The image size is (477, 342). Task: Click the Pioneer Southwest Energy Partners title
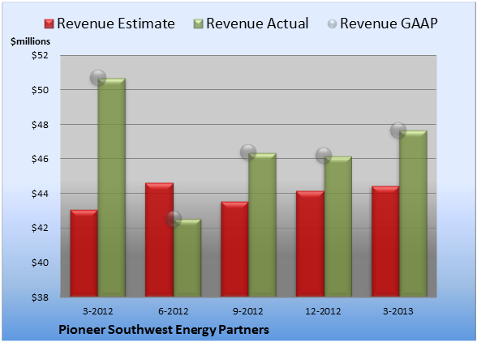click(x=164, y=330)
